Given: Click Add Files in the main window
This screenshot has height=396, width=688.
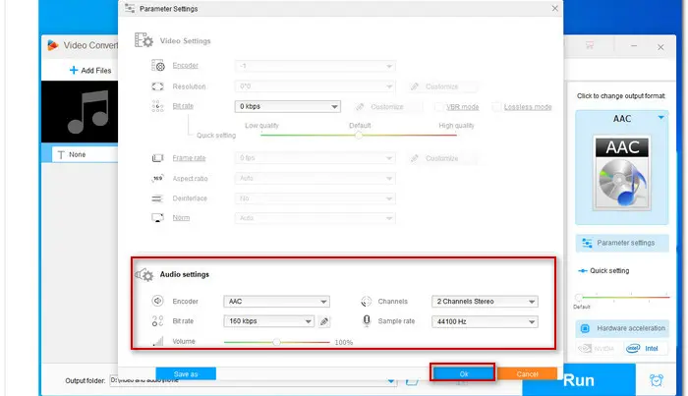Looking at the screenshot, I should tap(90, 70).
